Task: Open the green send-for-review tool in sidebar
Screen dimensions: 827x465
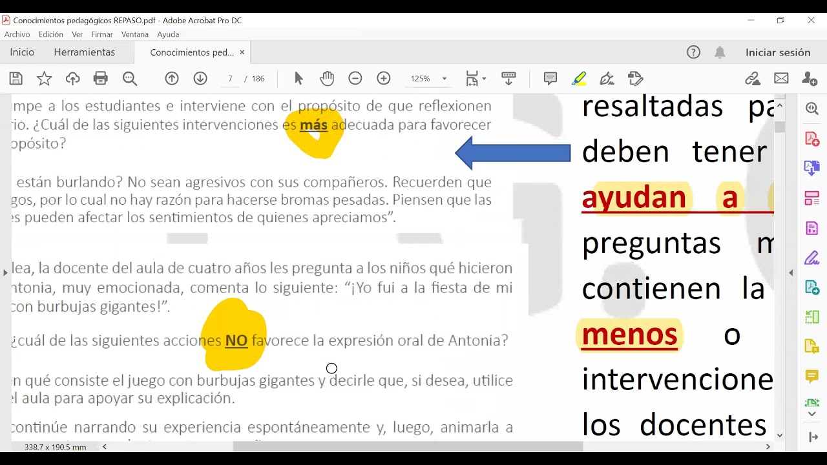Action: click(812, 287)
